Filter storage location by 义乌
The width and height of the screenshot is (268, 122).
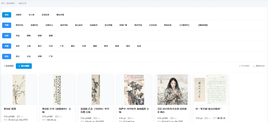(x=29, y=56)
